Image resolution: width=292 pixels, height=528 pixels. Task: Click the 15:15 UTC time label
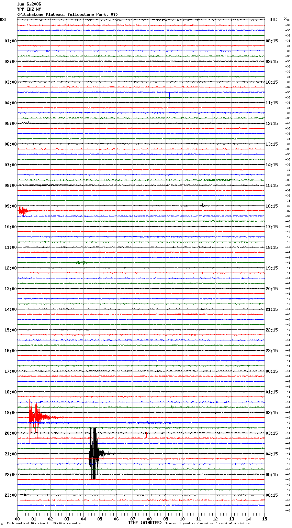coord(272,186)
